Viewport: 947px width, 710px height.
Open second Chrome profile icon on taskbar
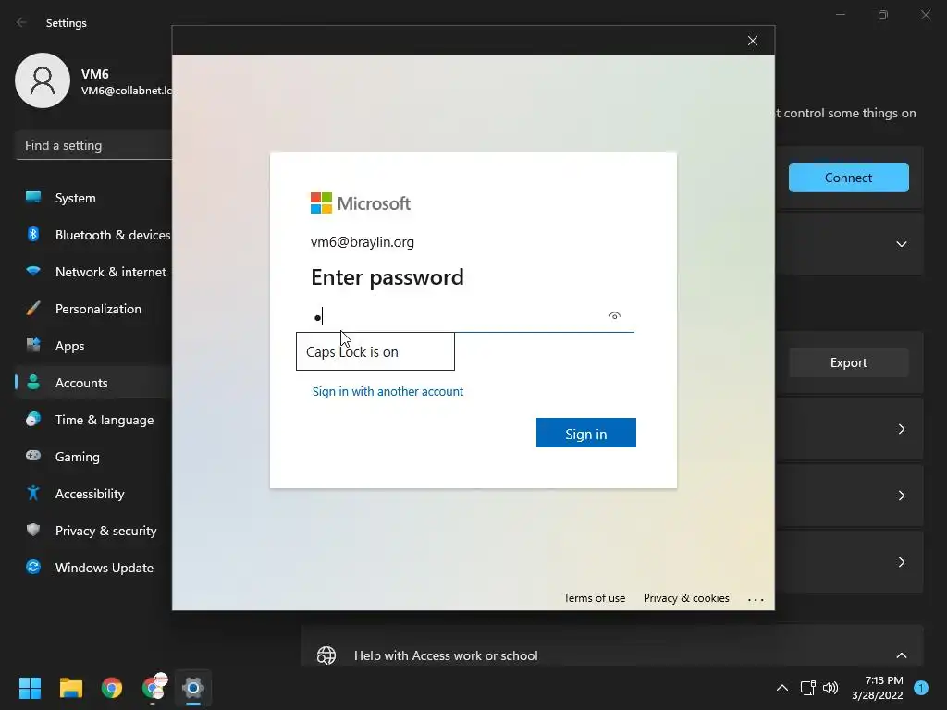click(x=154, y=687)
